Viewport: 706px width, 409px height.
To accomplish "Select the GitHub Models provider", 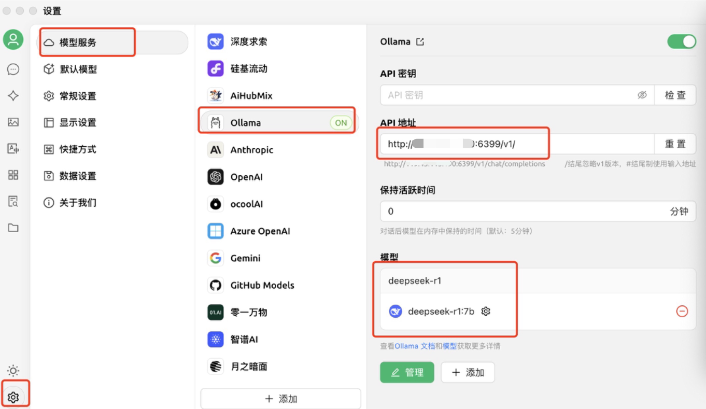I will click(280, 285).
